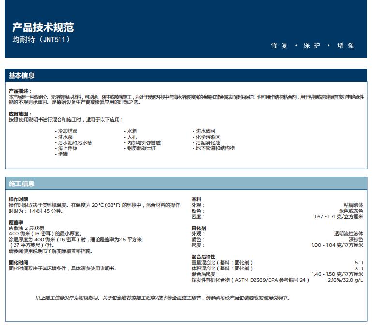Click the density value 1.00 - 1.04 克/立方厘米
The width and height of the screenshot is (373, 327).
coord(338,245)
